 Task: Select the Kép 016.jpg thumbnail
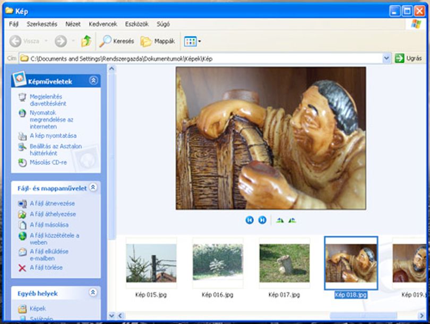tap(218, 263)
